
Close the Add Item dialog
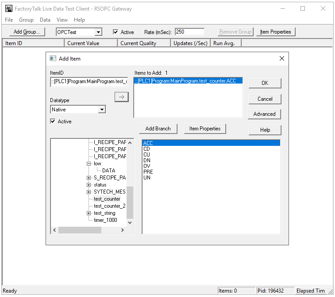[x=282, y=58]
